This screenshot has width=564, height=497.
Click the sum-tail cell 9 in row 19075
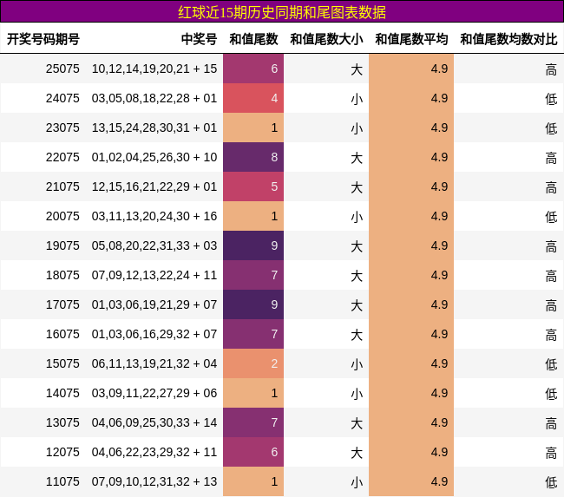[x=253, y=245]
